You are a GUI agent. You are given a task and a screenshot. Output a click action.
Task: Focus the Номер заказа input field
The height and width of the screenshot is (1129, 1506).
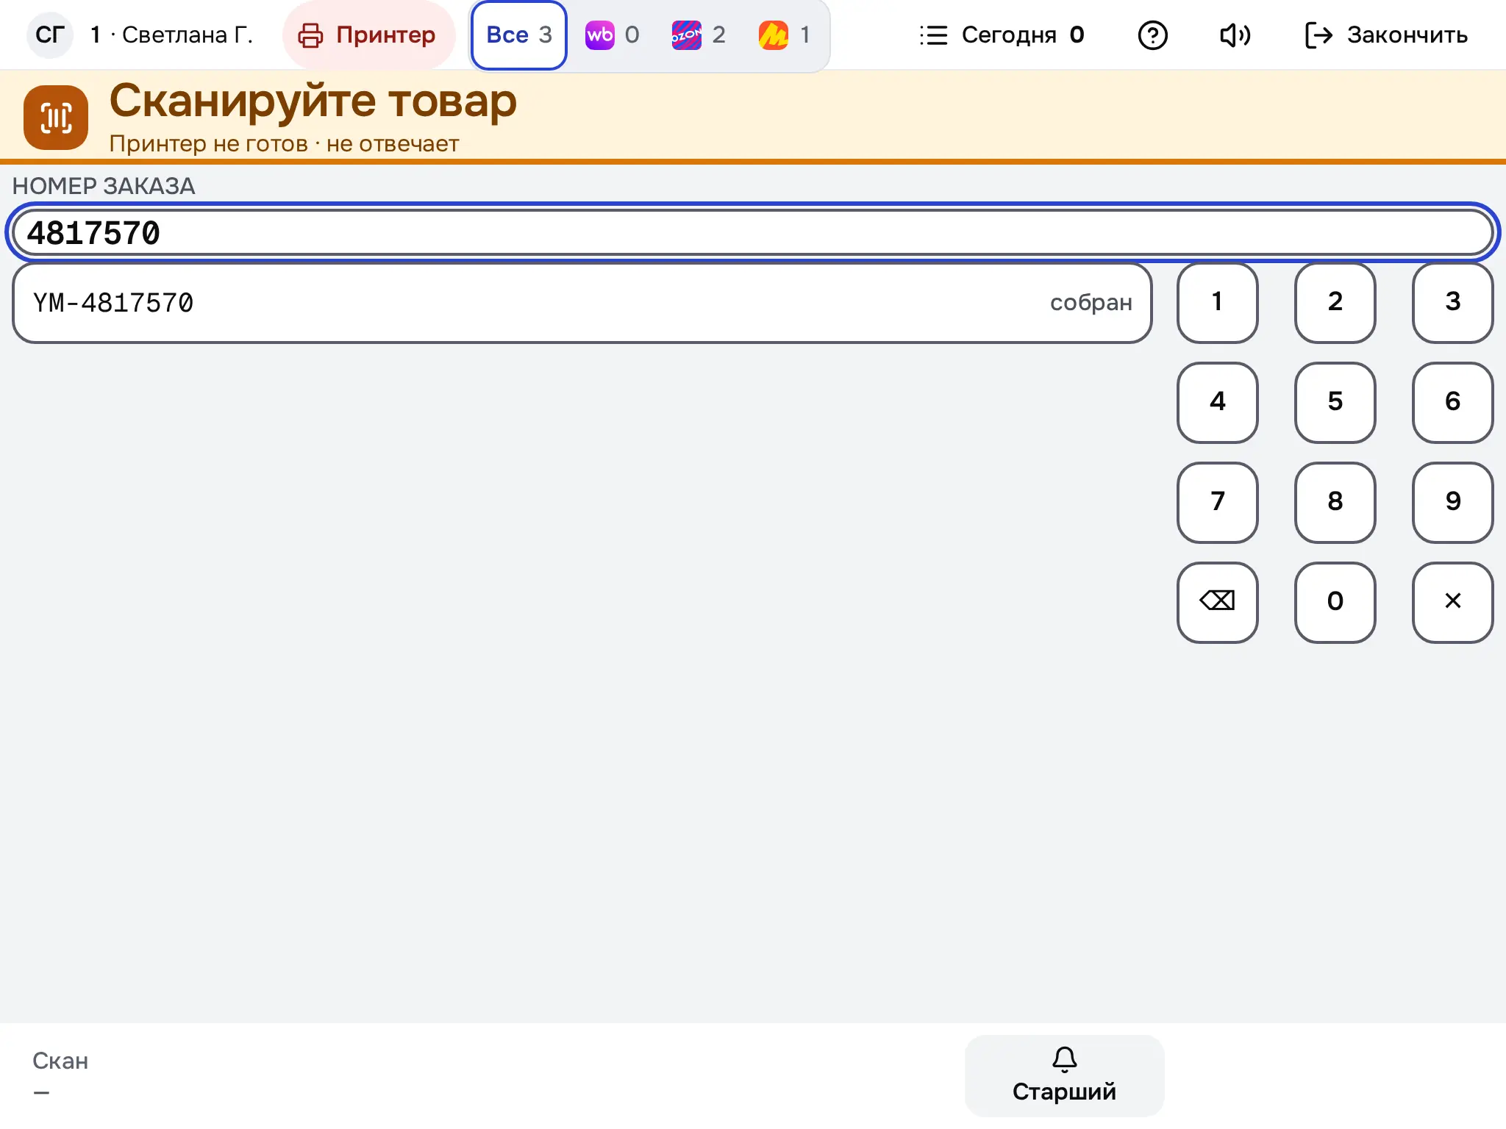(753, 233)
